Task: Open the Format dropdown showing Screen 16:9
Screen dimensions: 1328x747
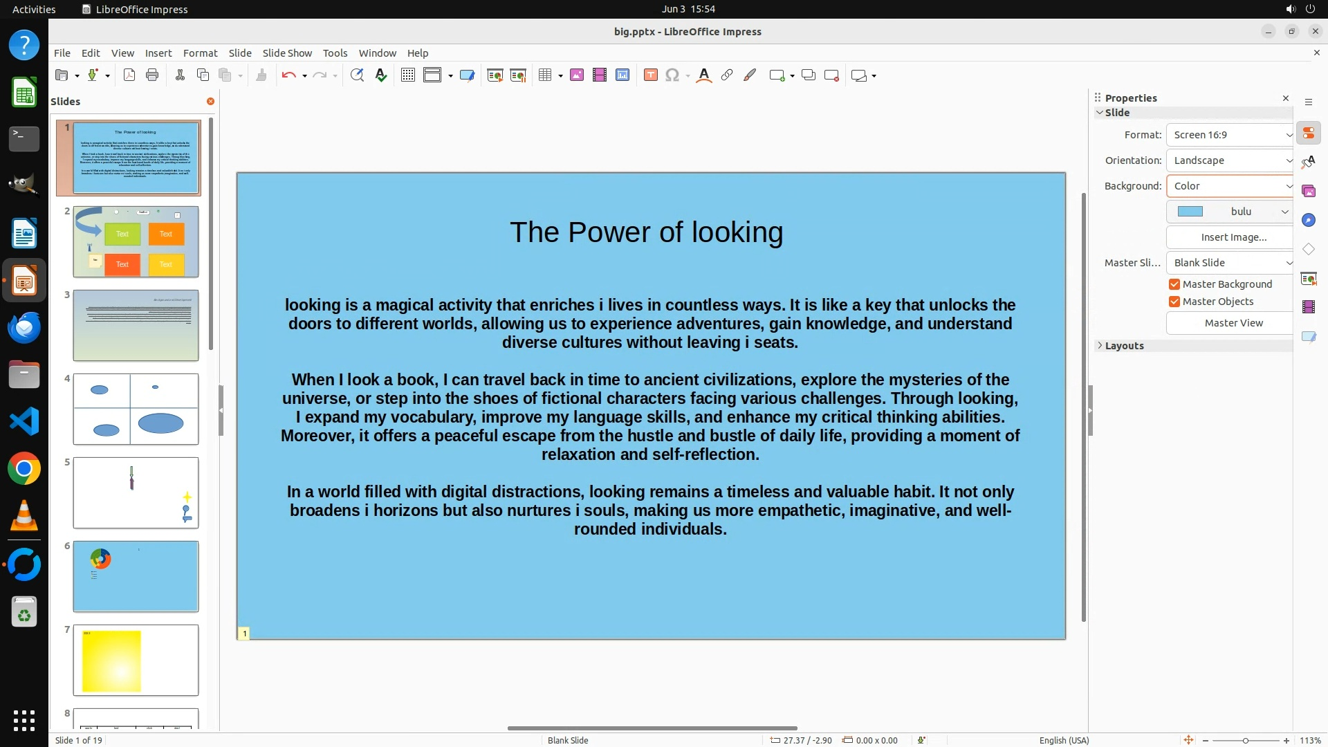Action: click(x=1230, y=135)
